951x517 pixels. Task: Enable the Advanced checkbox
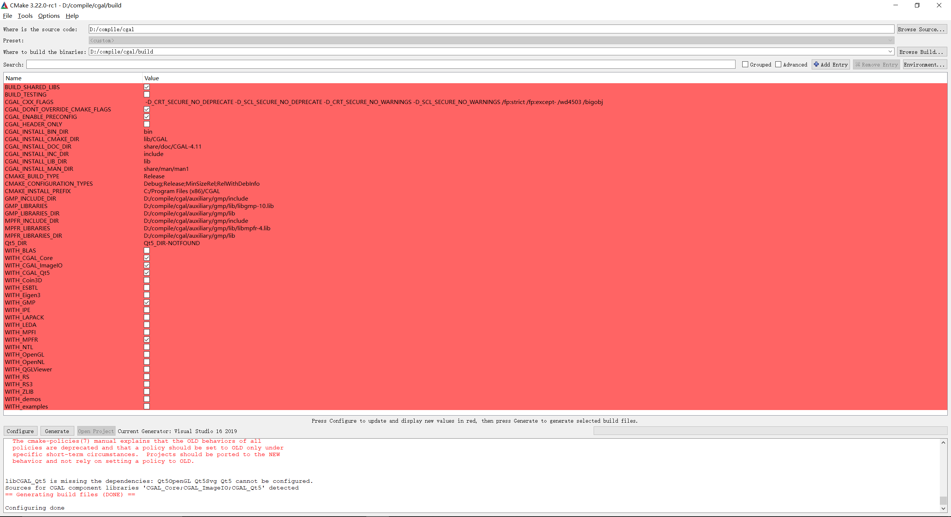click(x=778, y=64)
